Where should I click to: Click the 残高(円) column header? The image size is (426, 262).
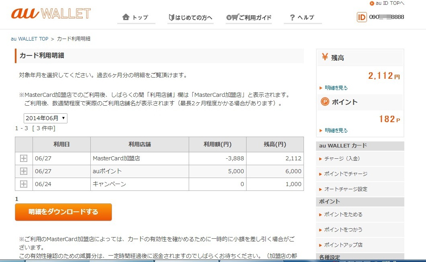(275, 144)
